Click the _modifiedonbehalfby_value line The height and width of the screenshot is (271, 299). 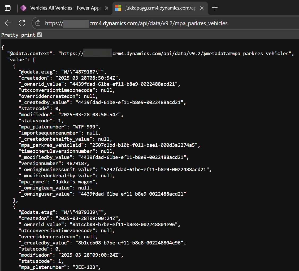pos(67,176)
